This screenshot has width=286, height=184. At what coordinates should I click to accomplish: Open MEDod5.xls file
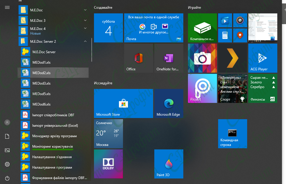click(53, 94)
